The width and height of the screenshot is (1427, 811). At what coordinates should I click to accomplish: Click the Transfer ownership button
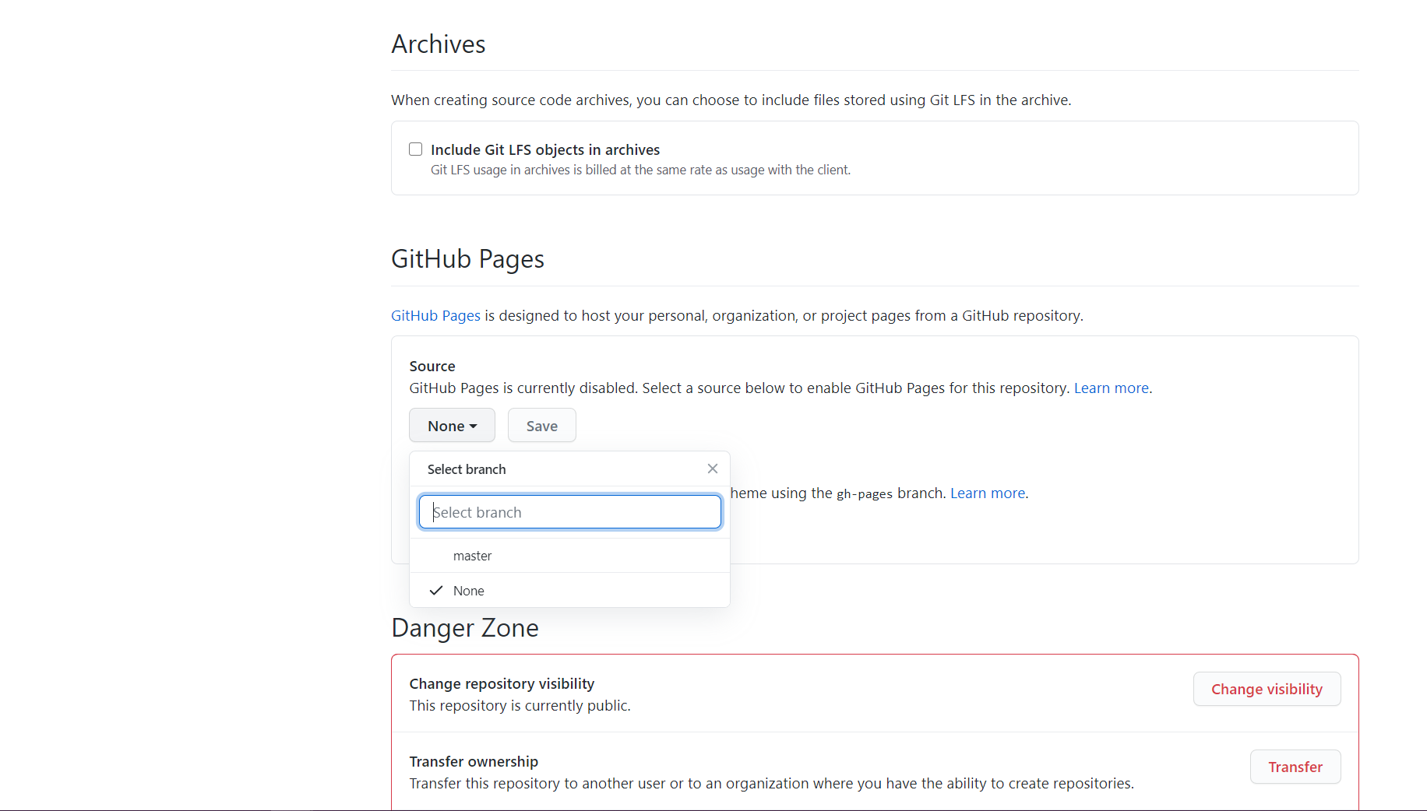pyautogui.click(x=1295, y=767)
